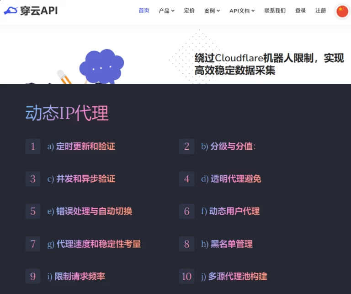Expand the API文档 dropdown chevron
Screen dimensions: 351x294
coord(253,11)
